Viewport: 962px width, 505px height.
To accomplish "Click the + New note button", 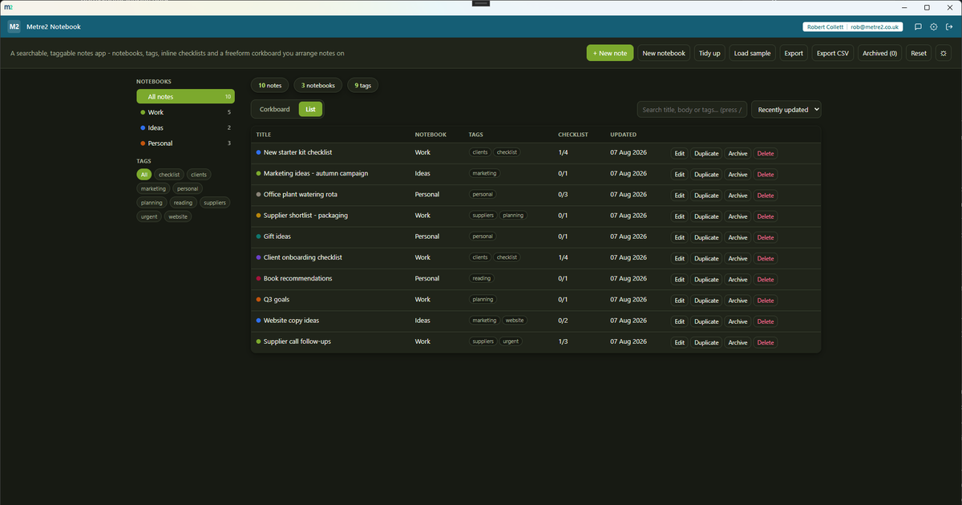I will (x=610, y=53).
